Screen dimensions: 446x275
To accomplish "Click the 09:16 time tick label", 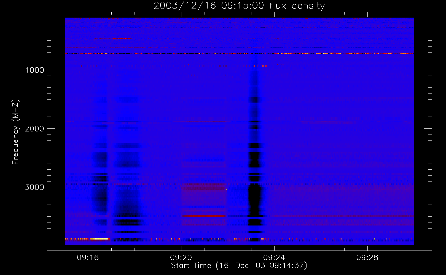I will 88,258.
